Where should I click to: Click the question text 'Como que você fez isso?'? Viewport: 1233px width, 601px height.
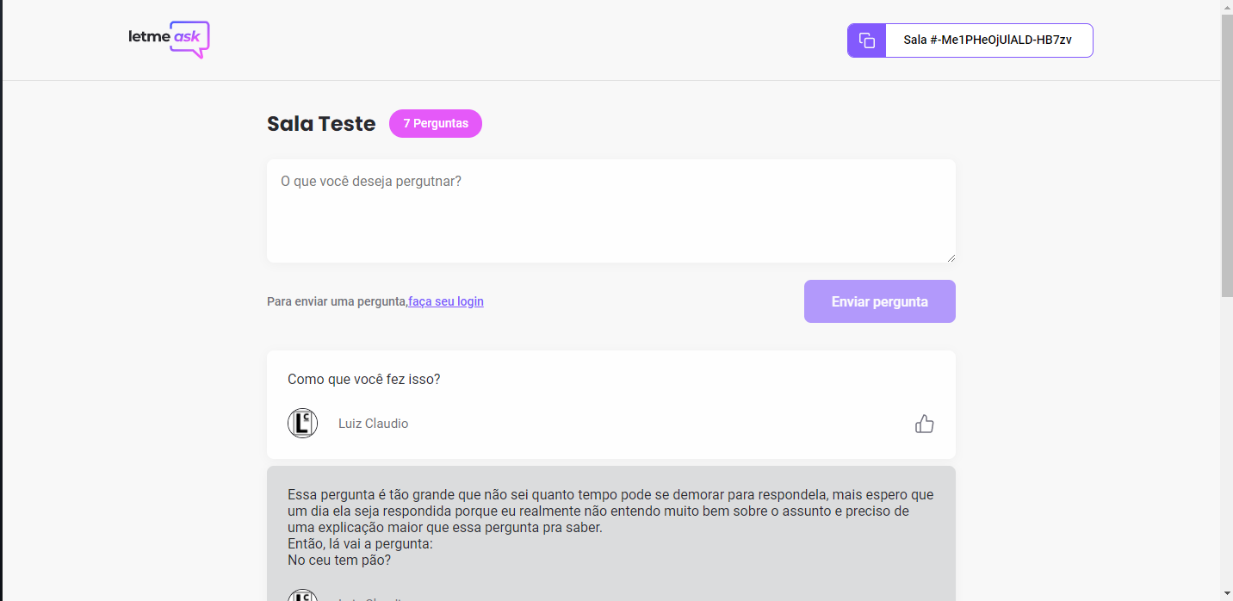(364, 379)
